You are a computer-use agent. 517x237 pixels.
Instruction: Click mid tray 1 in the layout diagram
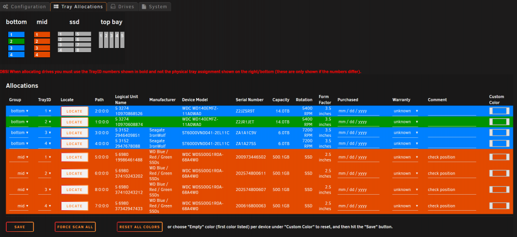(x=42, y=35)
